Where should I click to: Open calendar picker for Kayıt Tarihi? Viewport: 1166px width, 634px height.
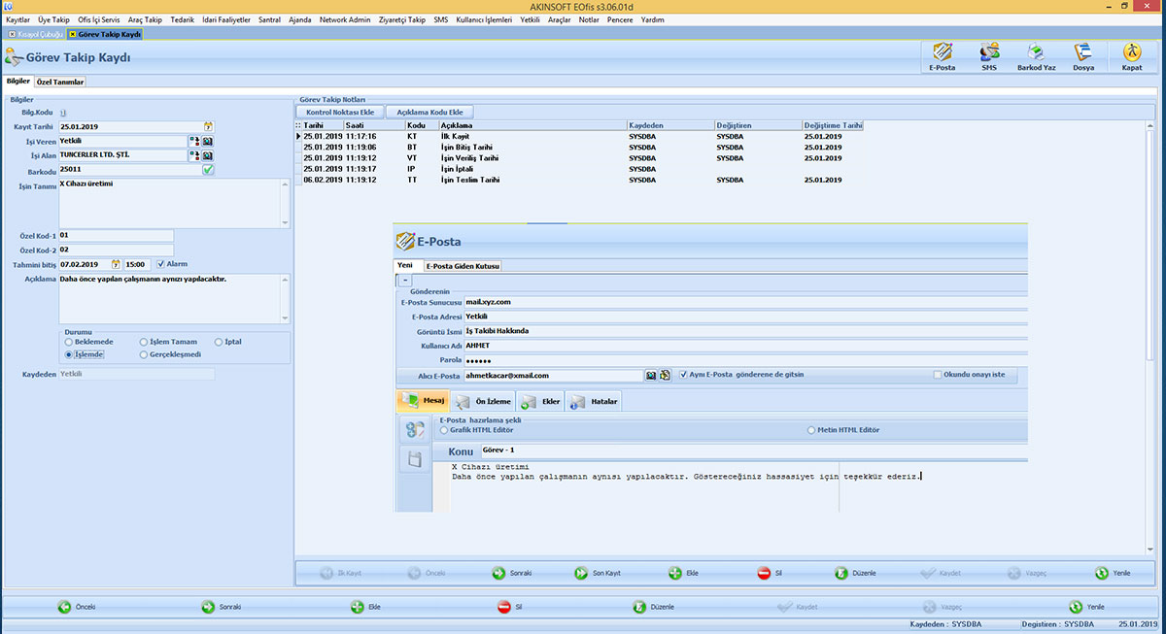click(x=208, y=126)
